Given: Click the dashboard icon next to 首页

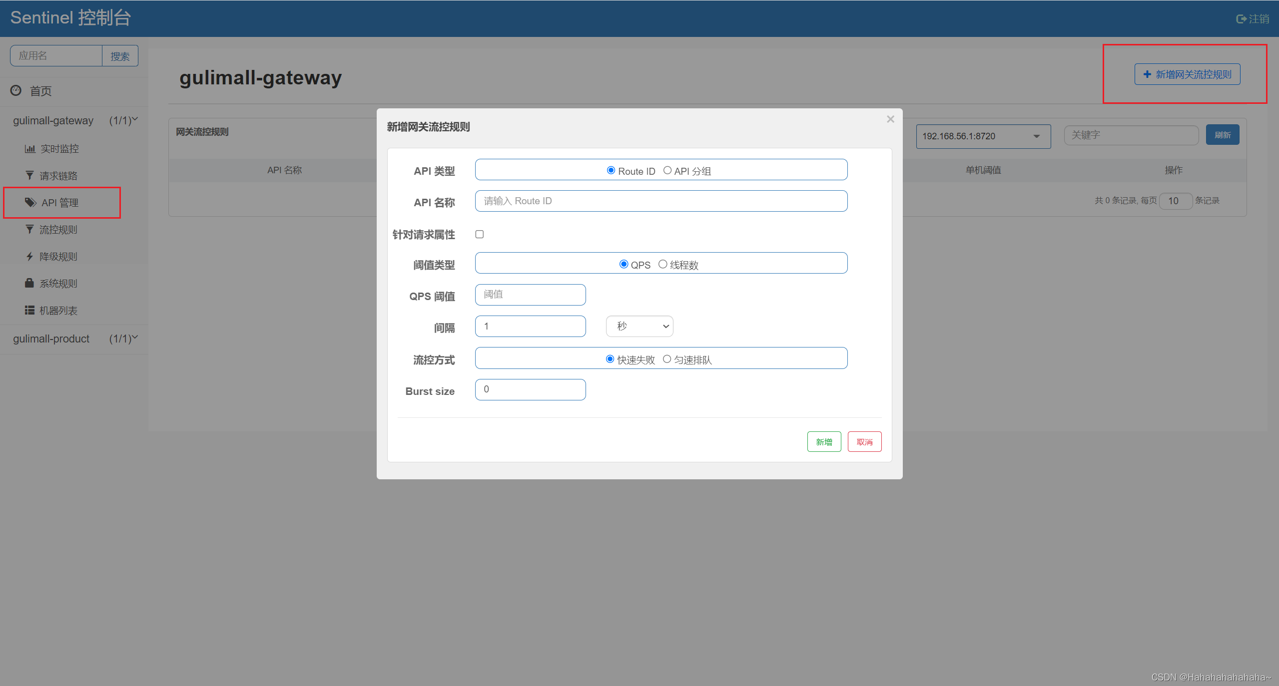Looking at the screenshot, I should [x=16, y=90].
